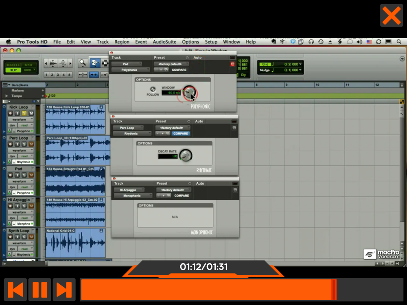Click the Zoom Toggle arrows icon
407x305 pixels.
83,75
